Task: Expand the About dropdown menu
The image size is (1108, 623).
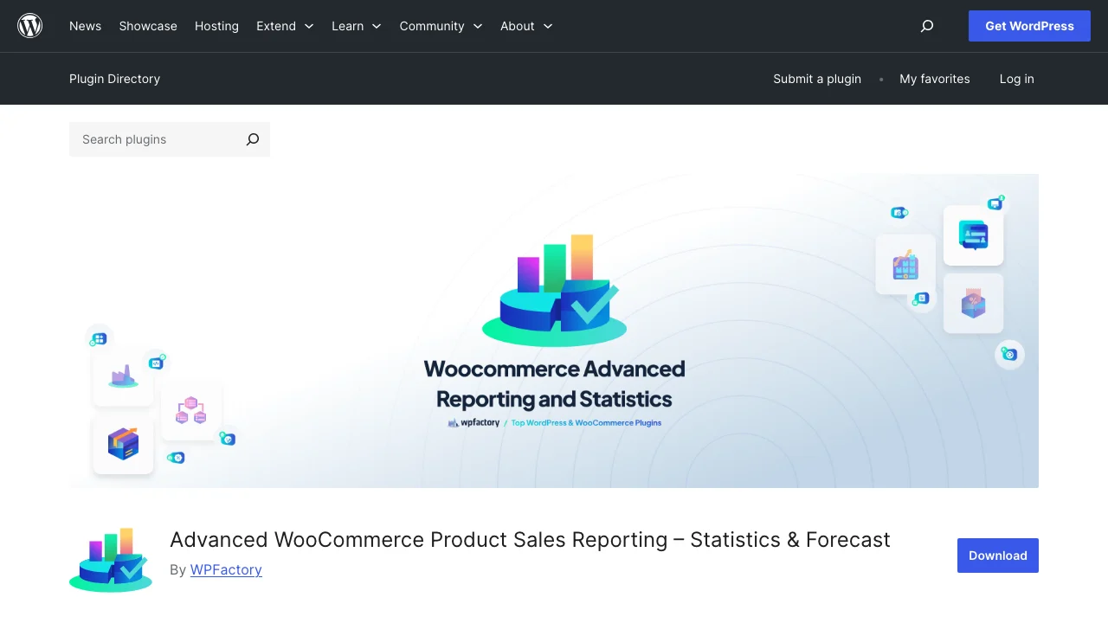Action: pos(526,26)
